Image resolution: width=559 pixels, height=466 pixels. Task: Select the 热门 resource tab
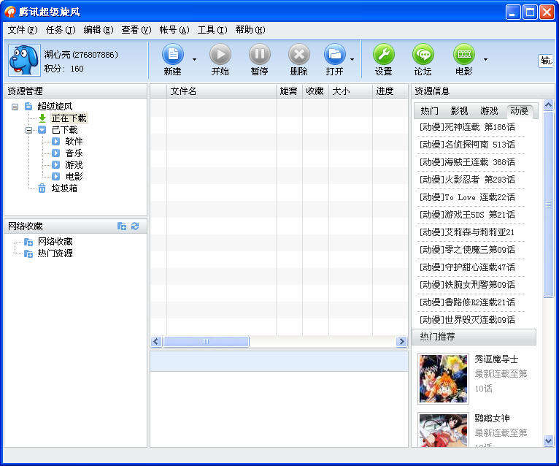[429, 111]
